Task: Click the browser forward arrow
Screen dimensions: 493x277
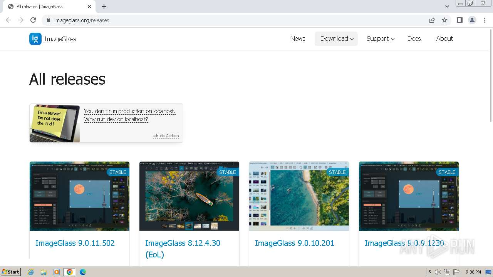Action: tap(21, 20)
